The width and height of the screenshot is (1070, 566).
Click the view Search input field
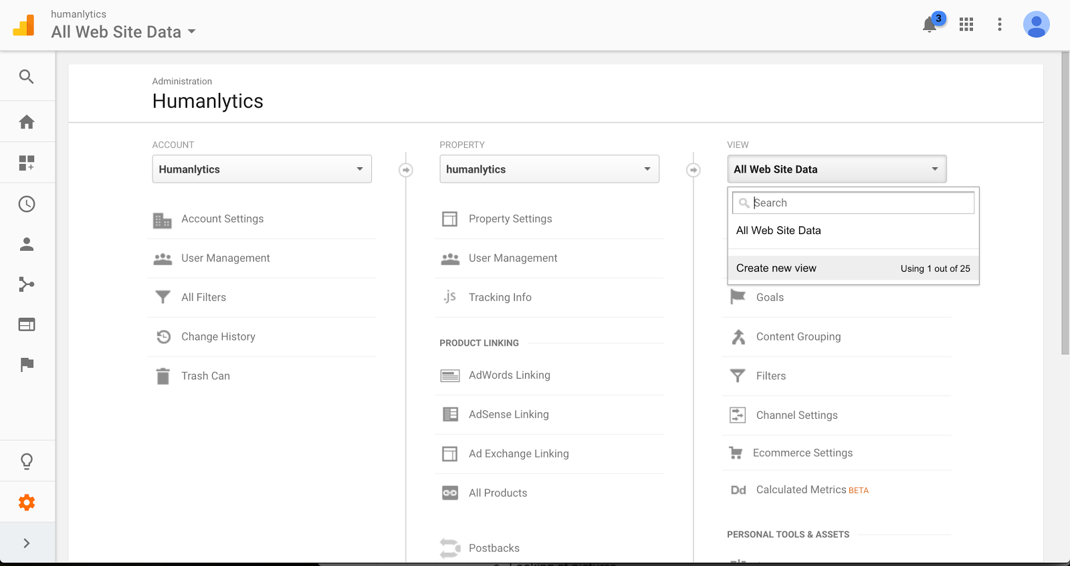(853, 203)
